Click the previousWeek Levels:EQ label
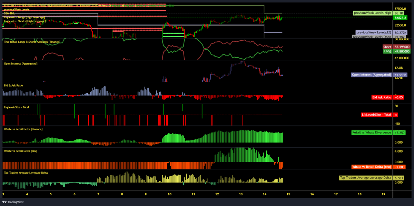 (x=374, y=32)
